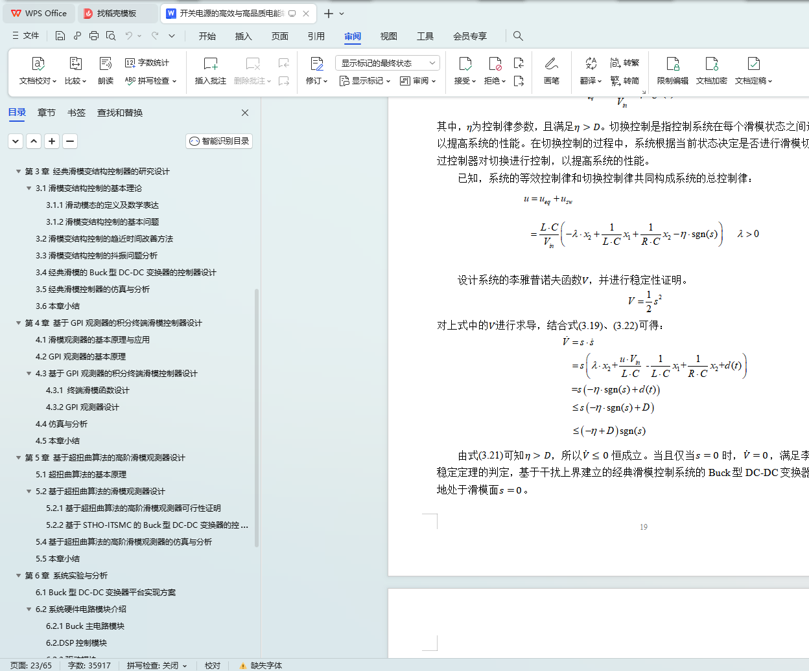Switch to 找稻壳模板 window tab
The image size is (809, 671).
(117, 13)
